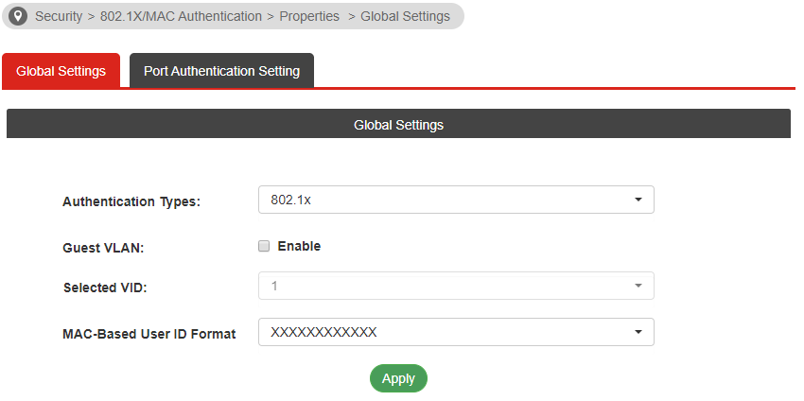Click the Selected VID label text
This screenshot has width=804, height=401.
coord(105,288)
